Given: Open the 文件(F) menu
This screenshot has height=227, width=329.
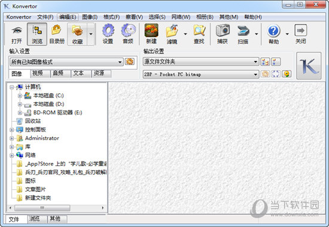Looking at the screenshot, I should (45, 17).
